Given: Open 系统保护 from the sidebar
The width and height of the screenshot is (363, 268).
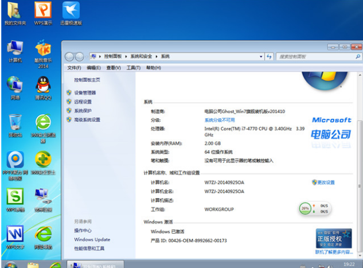Looking at the screenshot, I should point(83,111).
